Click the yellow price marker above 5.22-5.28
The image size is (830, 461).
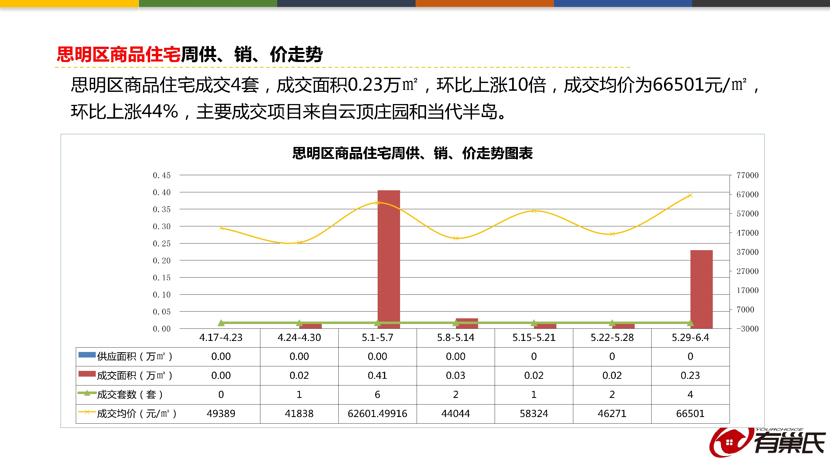(x=612, y=234)
